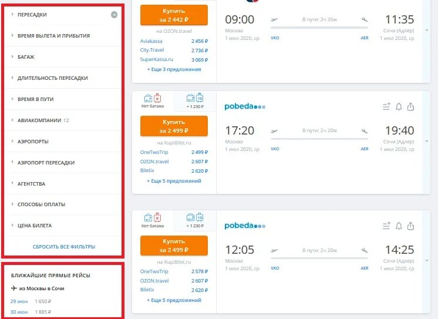Select +1 230 ₽ baggage option for 17:20 flight

coord(195,101)
